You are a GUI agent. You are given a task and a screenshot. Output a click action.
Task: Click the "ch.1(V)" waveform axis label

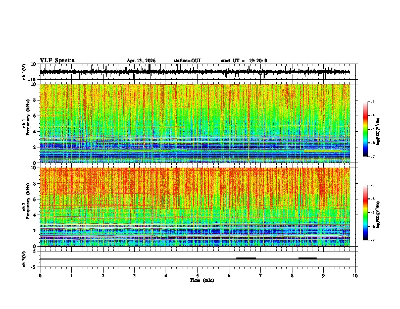click(x=24, y=72)
